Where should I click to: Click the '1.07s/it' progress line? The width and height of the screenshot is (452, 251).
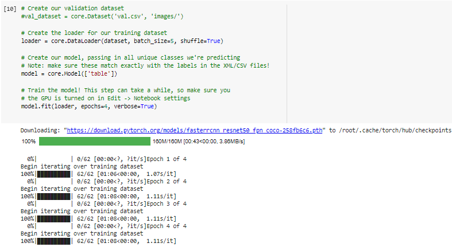98,174
